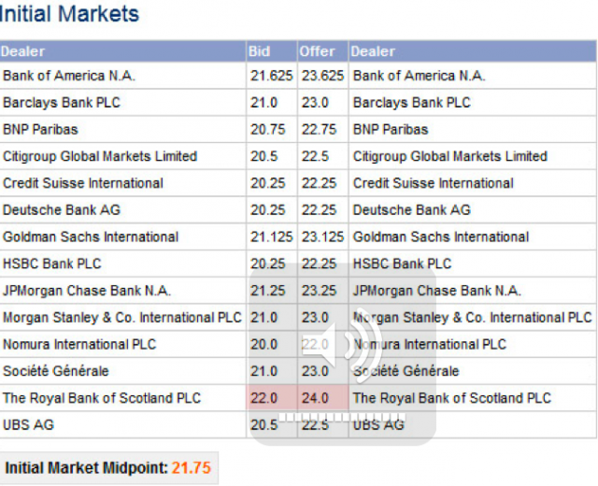This screenshot has width=598, height=486.
Task: Click Deutsche Bank AG's 20.25 bid value
Action: [267, 210]
